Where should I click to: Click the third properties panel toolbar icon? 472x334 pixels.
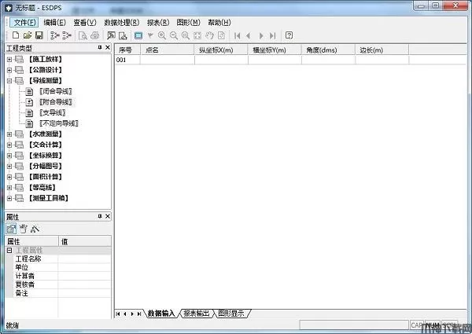coord(35,229)
